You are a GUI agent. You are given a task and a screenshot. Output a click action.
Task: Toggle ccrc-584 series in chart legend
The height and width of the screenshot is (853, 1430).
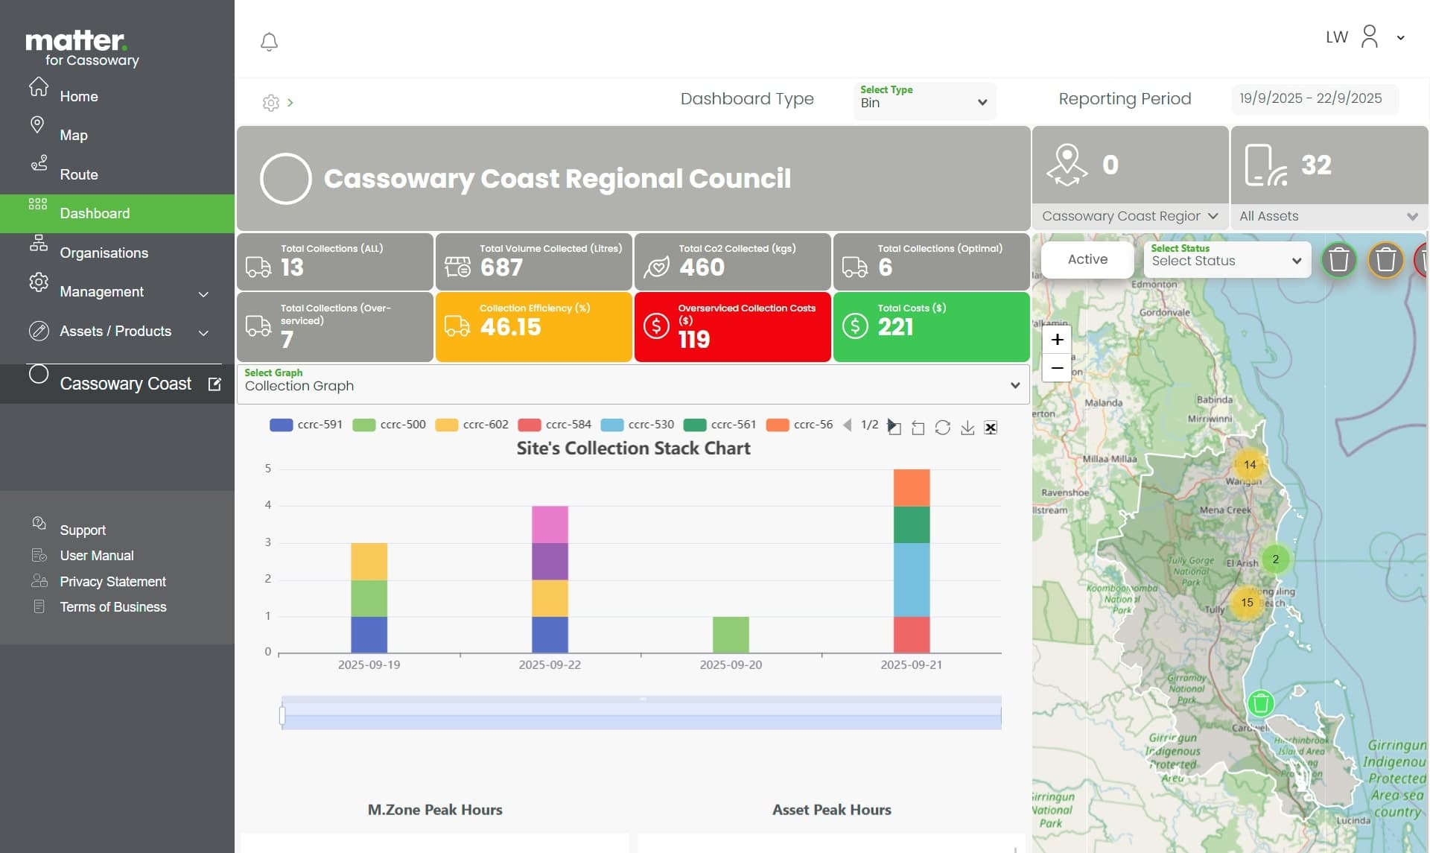tap(555, 425)
